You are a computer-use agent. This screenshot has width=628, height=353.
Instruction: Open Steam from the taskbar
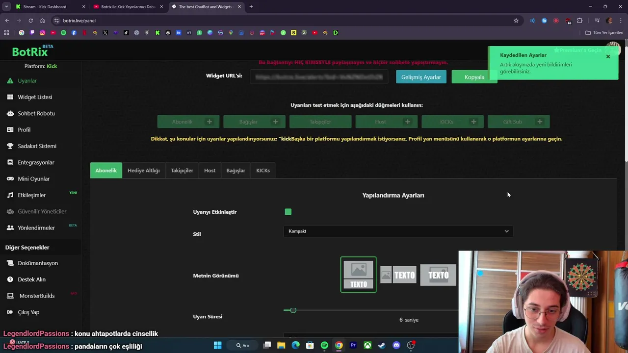tap(382, 345)
